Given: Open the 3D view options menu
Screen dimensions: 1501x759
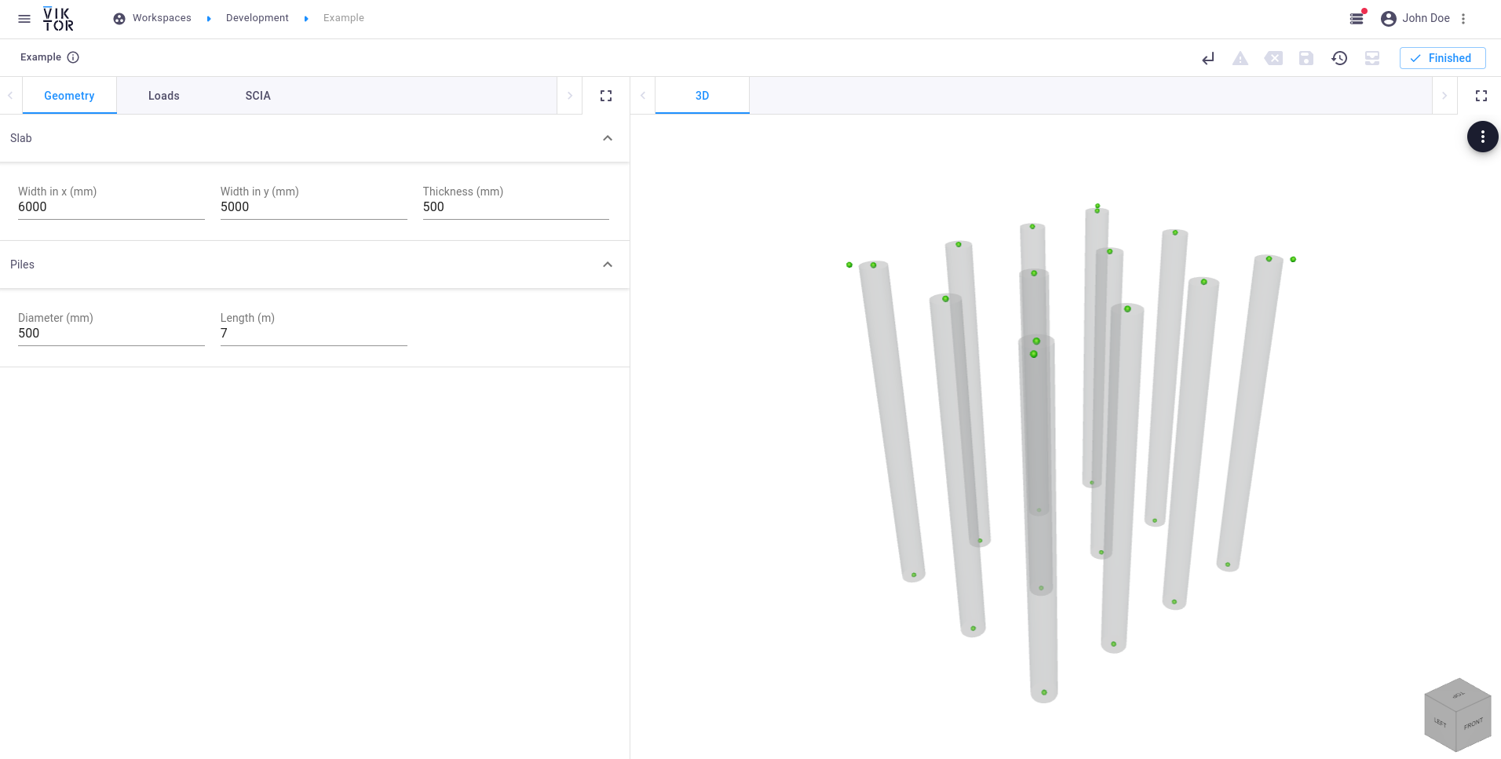Looking at the screenshot, I should coord(1482,137).
